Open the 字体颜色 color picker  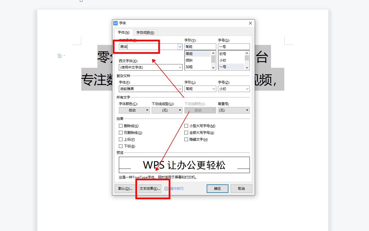click(134, 110)
